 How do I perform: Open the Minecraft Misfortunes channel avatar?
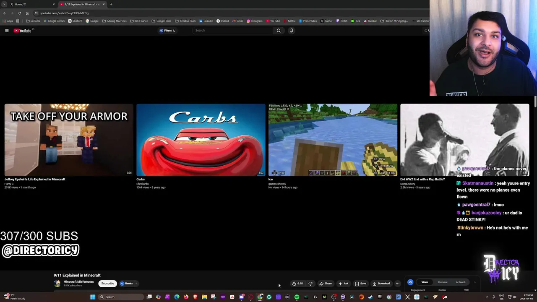[x=57, y=284]
